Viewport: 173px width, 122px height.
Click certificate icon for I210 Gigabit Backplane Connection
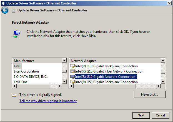pos(72,66)
